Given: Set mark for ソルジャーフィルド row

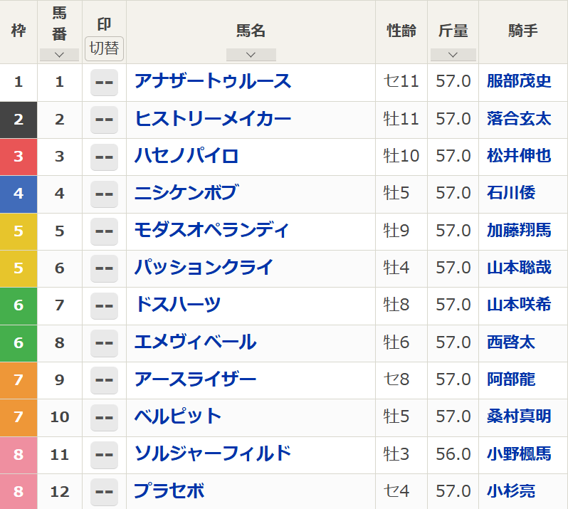Looking at the screenshot, I should [104, 454].
